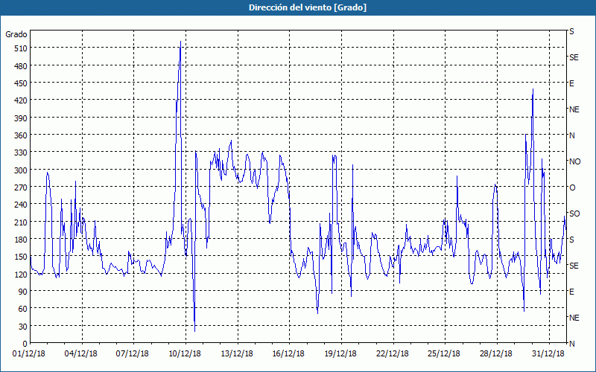Click the 150 value on the y-axis
This screenshot has height=372, width=596.
click(x=21, y=257)
